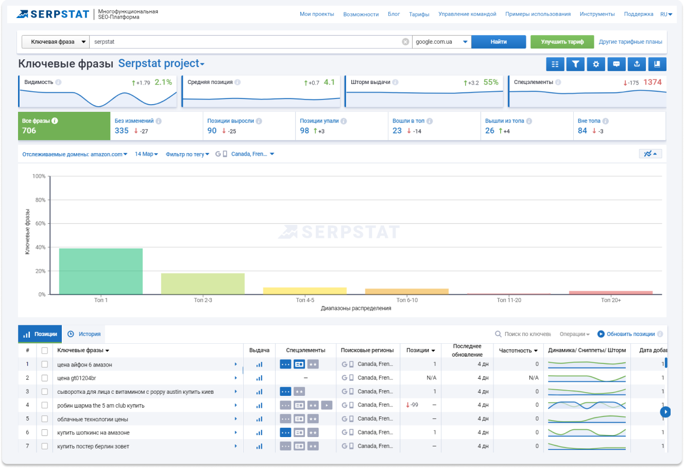
Task: Switch to the Позиции tab
Action: point(40,334)
